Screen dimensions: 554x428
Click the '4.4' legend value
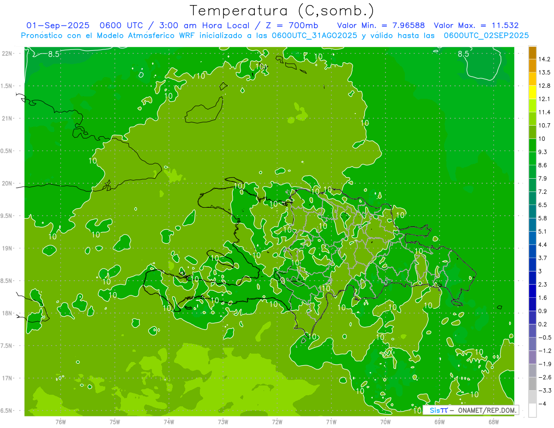click(543, 245)
